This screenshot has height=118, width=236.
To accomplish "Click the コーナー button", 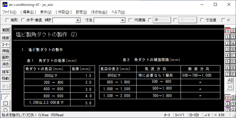I will click(x=6, y=45).
